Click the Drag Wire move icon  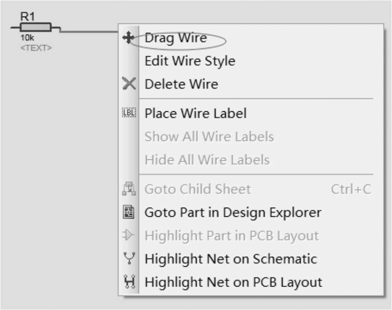click(x=129, y=38)
